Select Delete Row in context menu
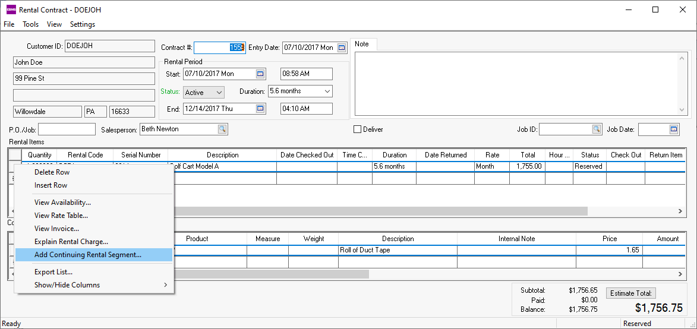Image resolution: width=697 pixels, height=329 pixels. pyautogui.click(x=52, y=172)
